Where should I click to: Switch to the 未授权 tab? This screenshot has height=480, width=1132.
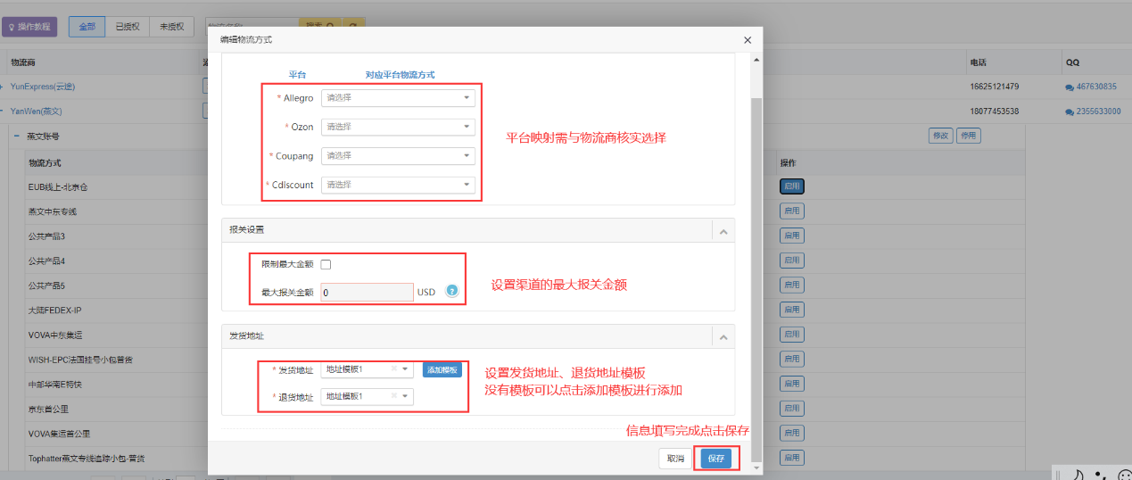(171, 27)
